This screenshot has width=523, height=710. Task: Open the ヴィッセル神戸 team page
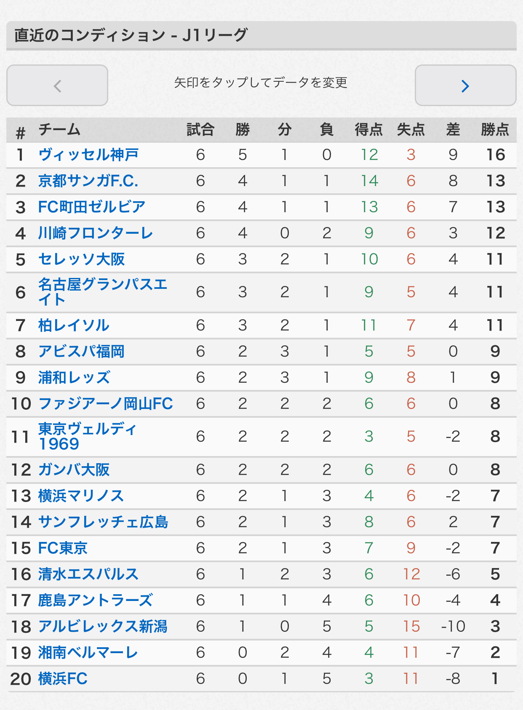coord(88,155)
